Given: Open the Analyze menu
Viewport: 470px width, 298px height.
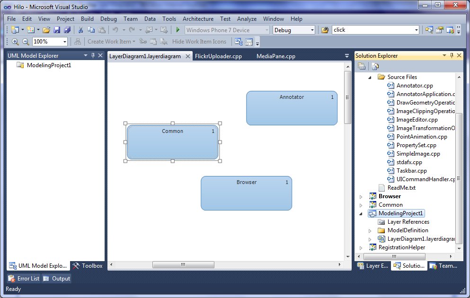Looking at the screenshot, I should coord(247,18).
